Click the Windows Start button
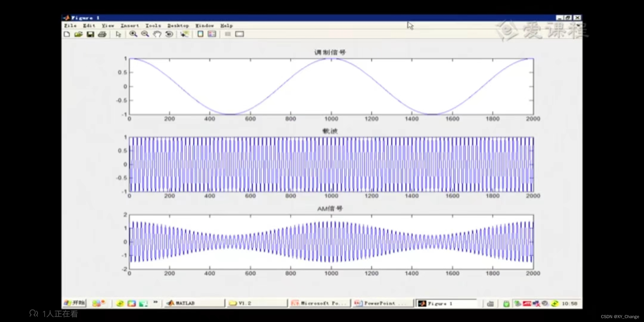 tap(75, 303)
